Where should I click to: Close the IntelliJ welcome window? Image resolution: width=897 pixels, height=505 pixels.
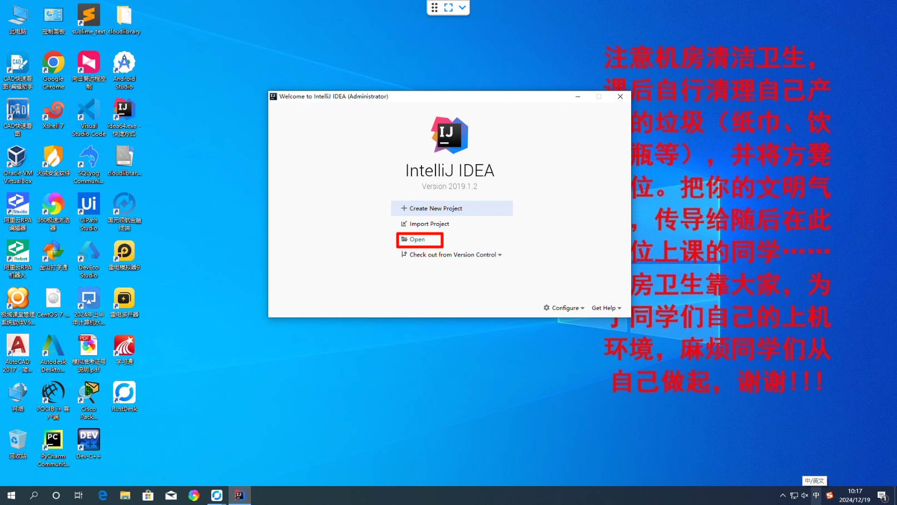point(620,97)
